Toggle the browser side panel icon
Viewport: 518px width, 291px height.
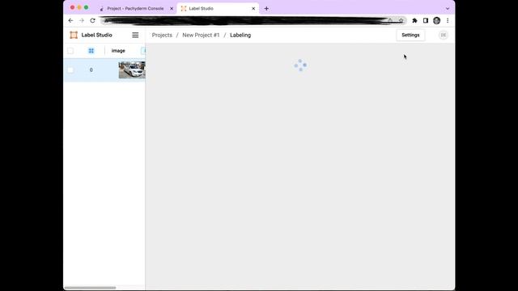coord(426,20)
